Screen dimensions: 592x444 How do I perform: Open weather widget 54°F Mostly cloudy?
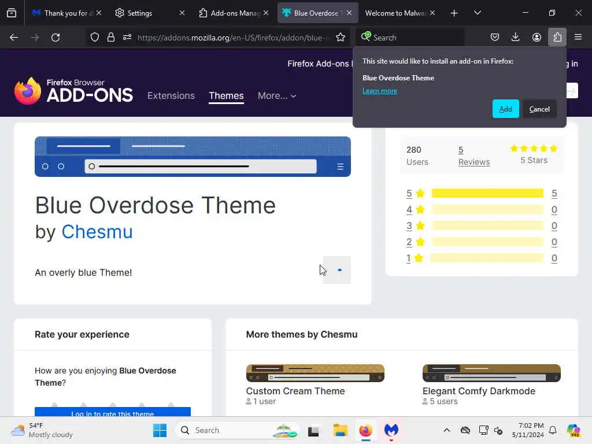[42, 430]
